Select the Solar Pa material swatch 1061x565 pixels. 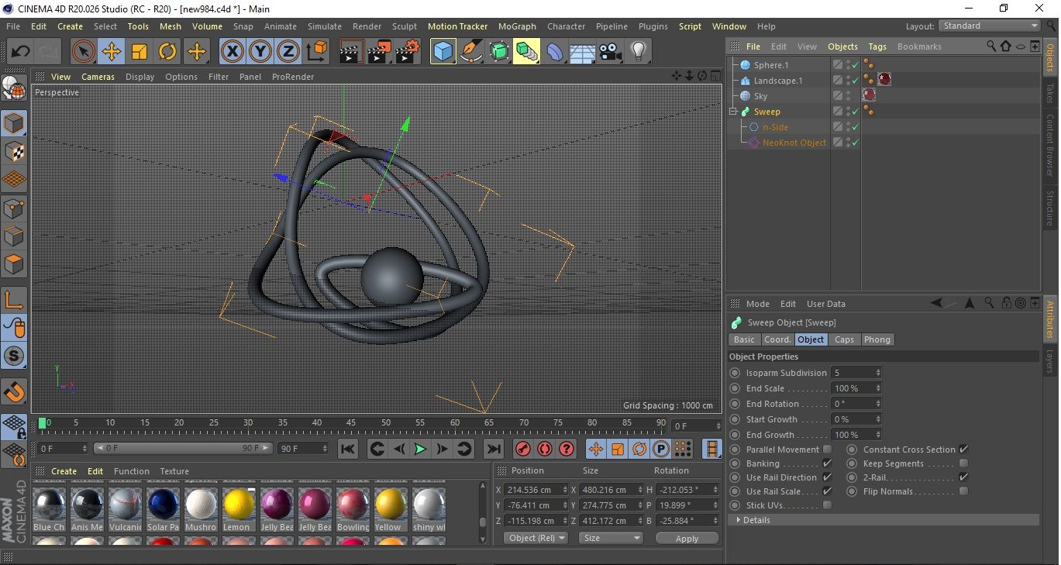[x=163, y=508]
